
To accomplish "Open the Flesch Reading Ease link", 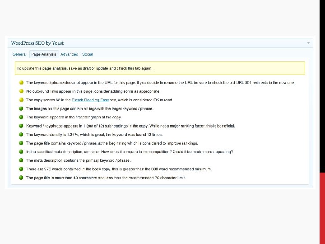I will coord(90,100).
